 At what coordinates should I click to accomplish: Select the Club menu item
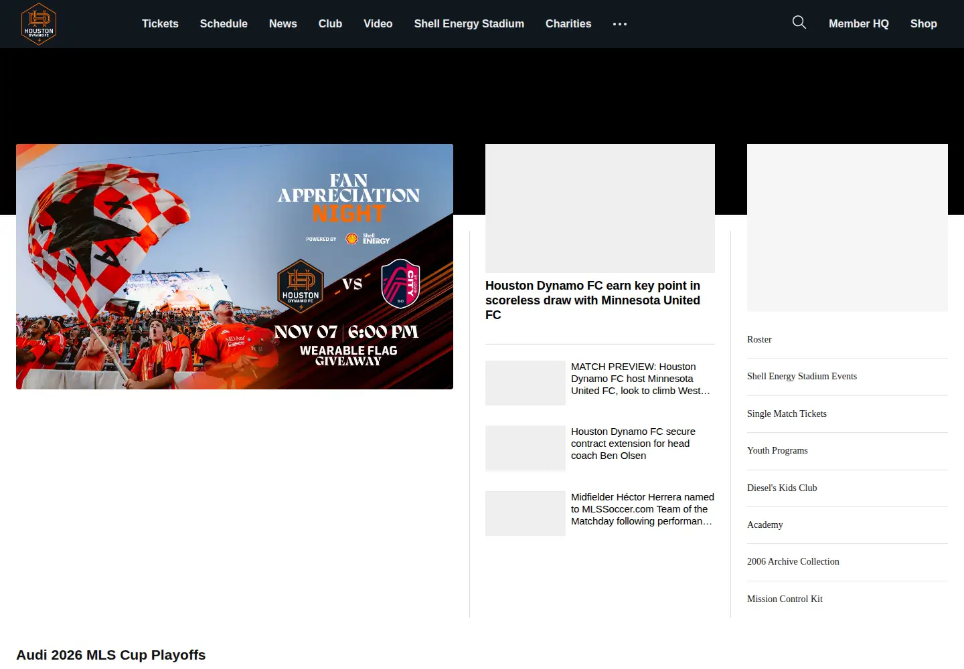(330, 23)
